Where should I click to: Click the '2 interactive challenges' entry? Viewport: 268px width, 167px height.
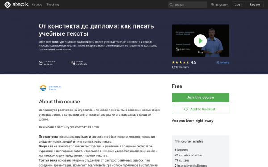click(191, 166)
